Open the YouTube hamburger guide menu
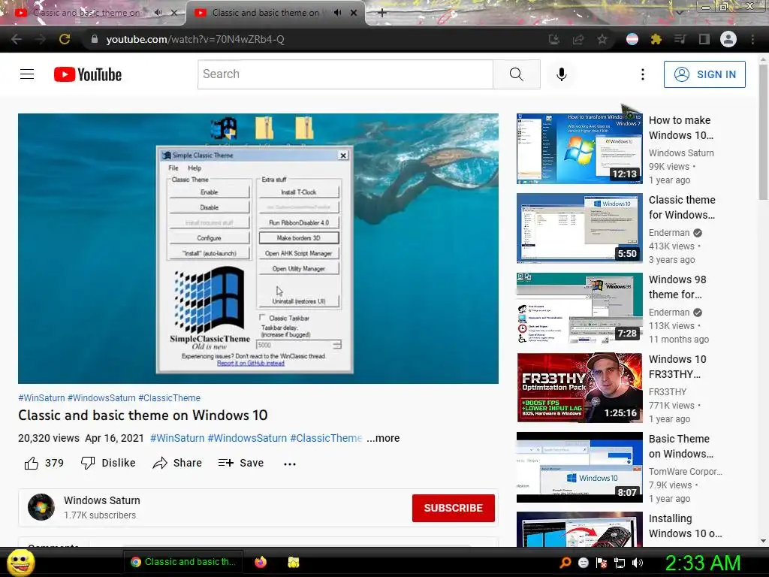The width and height of the screenshot is (769, 577). tap(27, 74)
